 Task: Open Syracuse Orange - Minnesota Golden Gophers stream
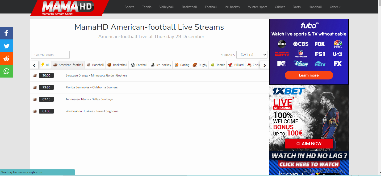[x=97, y=75]
